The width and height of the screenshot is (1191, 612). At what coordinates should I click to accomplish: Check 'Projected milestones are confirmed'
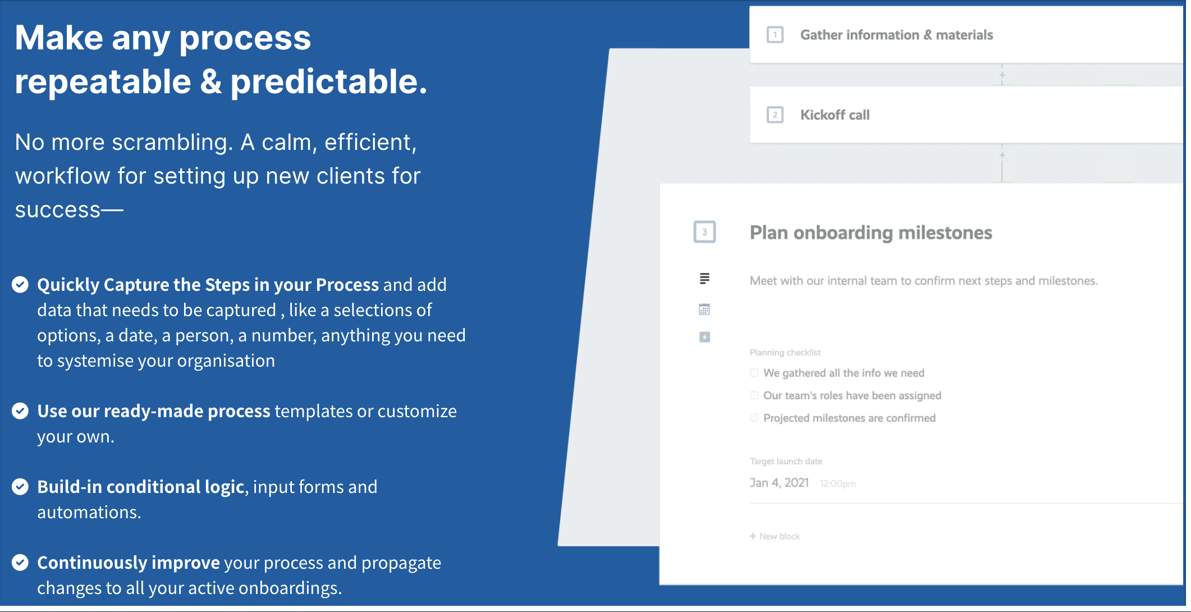[753, 418]
